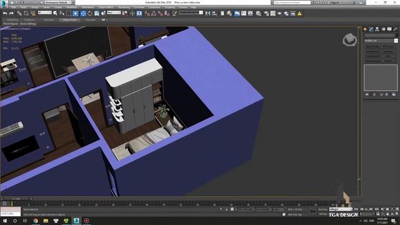Switch to the Modify command panel tab
400x225 pixels.
(371, 29)
